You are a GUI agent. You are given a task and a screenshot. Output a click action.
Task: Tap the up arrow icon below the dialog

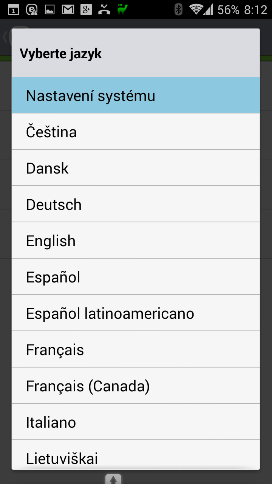click(113, 479)
